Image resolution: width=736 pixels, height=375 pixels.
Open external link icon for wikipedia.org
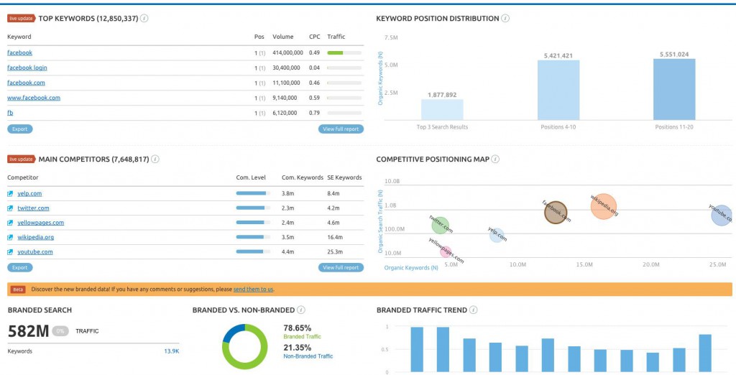coord(10,237)
